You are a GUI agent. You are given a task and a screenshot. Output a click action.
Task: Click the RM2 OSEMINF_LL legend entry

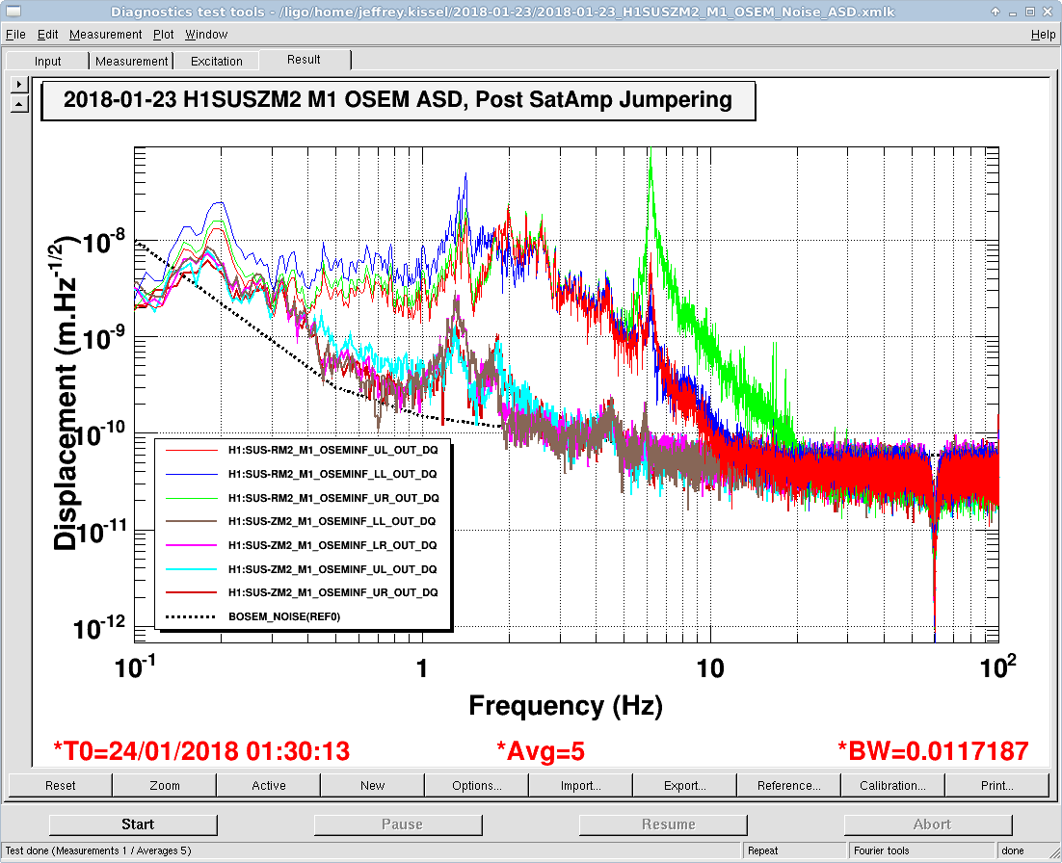point(303,474)
